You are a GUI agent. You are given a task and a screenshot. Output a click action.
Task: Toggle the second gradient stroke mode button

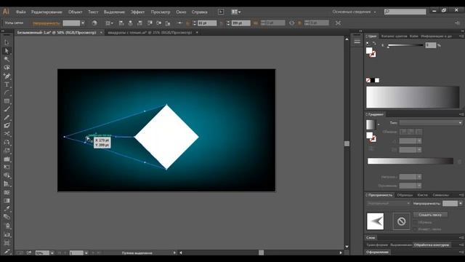pyautogui.click(x=411, y=132)
